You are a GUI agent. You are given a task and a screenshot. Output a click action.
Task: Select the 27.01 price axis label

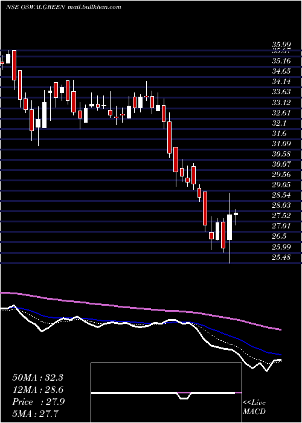281,226
